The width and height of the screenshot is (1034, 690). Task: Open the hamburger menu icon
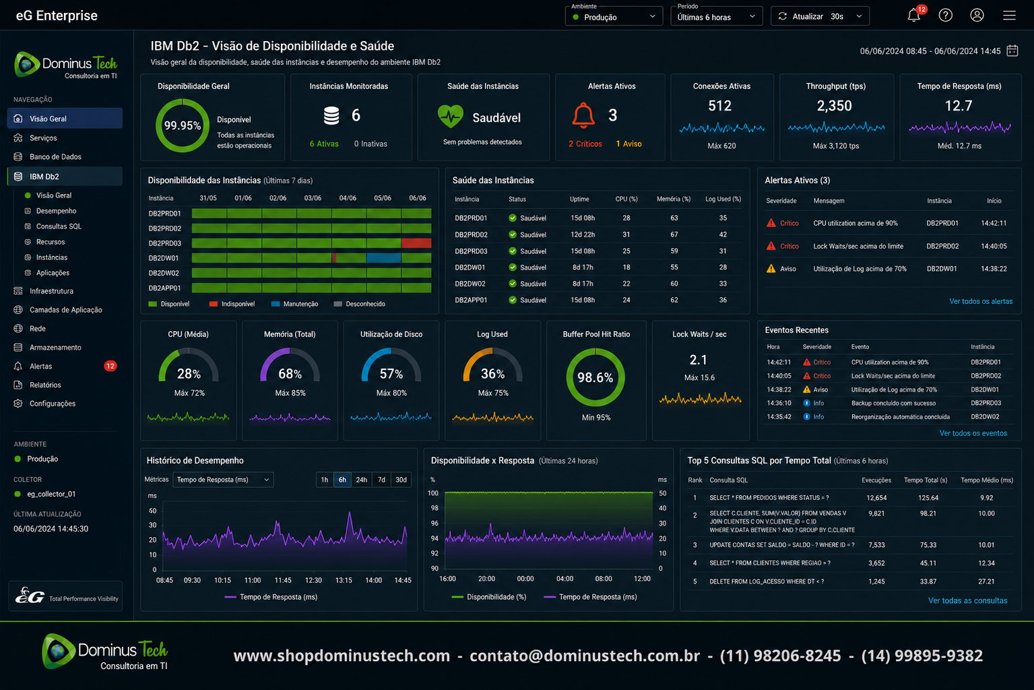(x=1009, y=15)
